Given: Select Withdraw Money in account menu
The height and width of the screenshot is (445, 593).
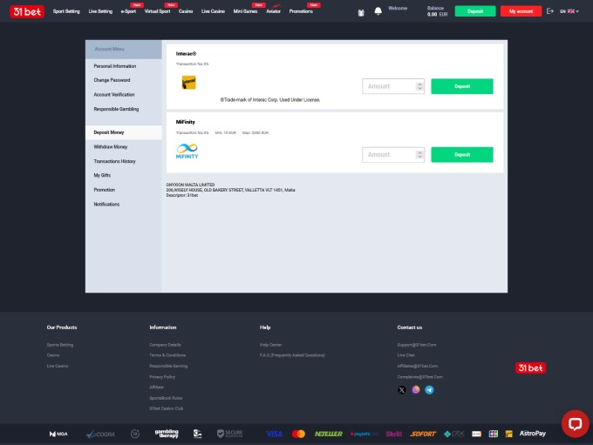Looking at the screenshot, I should (111, 147).
